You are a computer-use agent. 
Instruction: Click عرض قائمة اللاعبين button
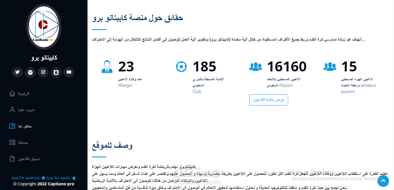point(269,100)
